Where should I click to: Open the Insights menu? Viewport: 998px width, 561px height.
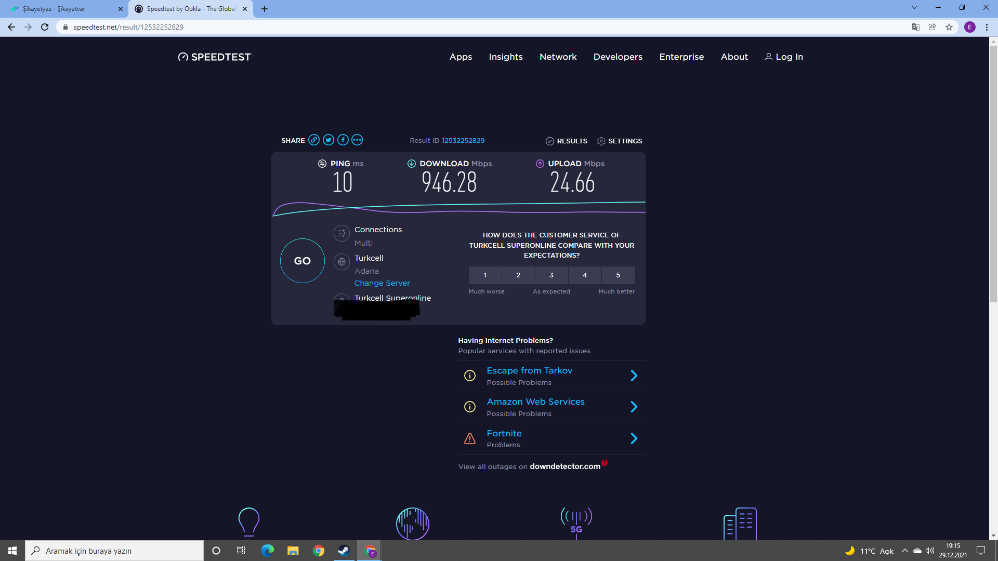[505, 57]
